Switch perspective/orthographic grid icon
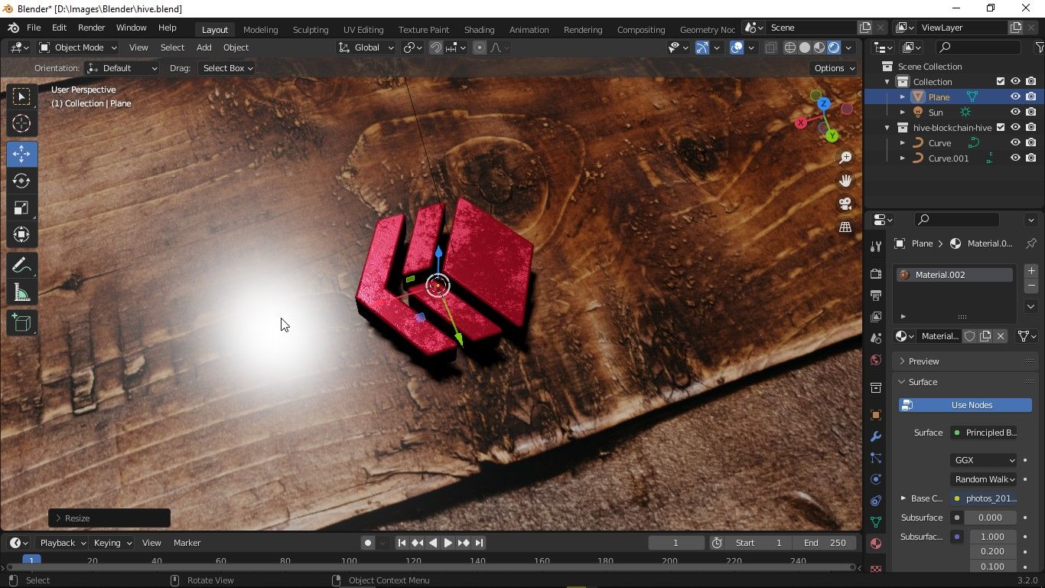This screenshot has height=588, width=1045. click(x=845, y=227)
